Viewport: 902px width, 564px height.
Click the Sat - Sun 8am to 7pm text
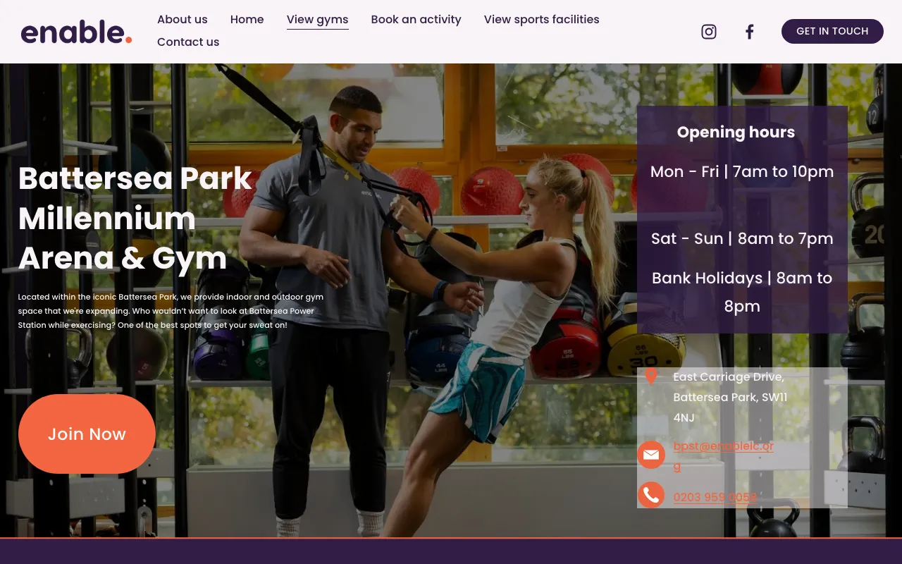coord(742,239)
